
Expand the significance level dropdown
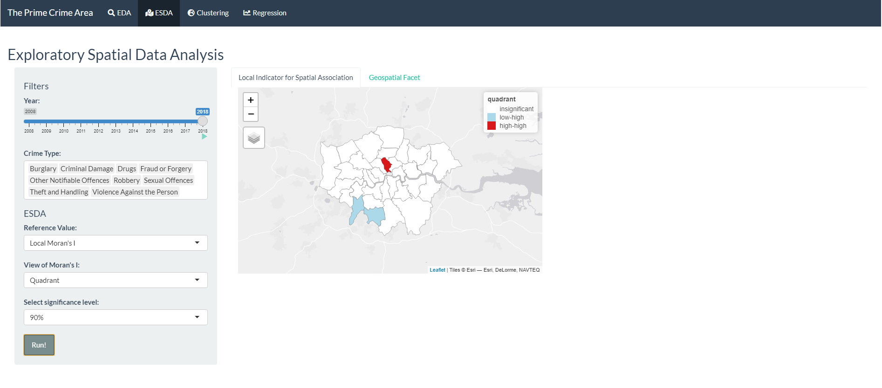pyautogui.click(x=116, y=317)
